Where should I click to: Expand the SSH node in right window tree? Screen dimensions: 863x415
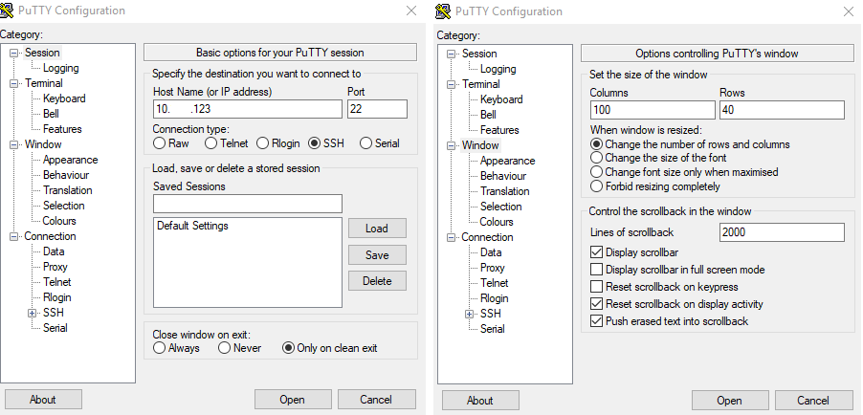coord(469,314)
